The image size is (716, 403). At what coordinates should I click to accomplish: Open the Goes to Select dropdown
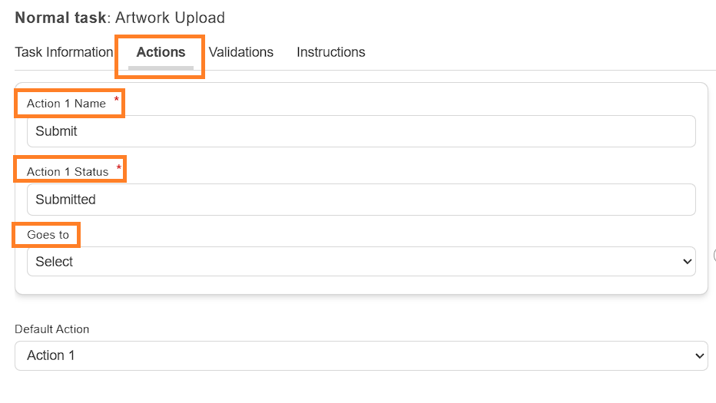[361, 262]
